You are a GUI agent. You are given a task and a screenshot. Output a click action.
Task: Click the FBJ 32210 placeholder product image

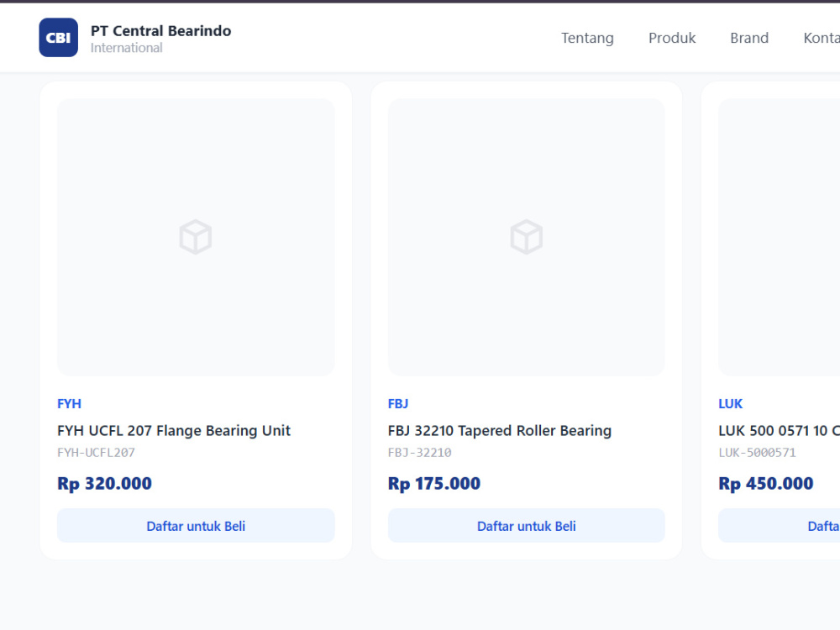click(527, 237)
